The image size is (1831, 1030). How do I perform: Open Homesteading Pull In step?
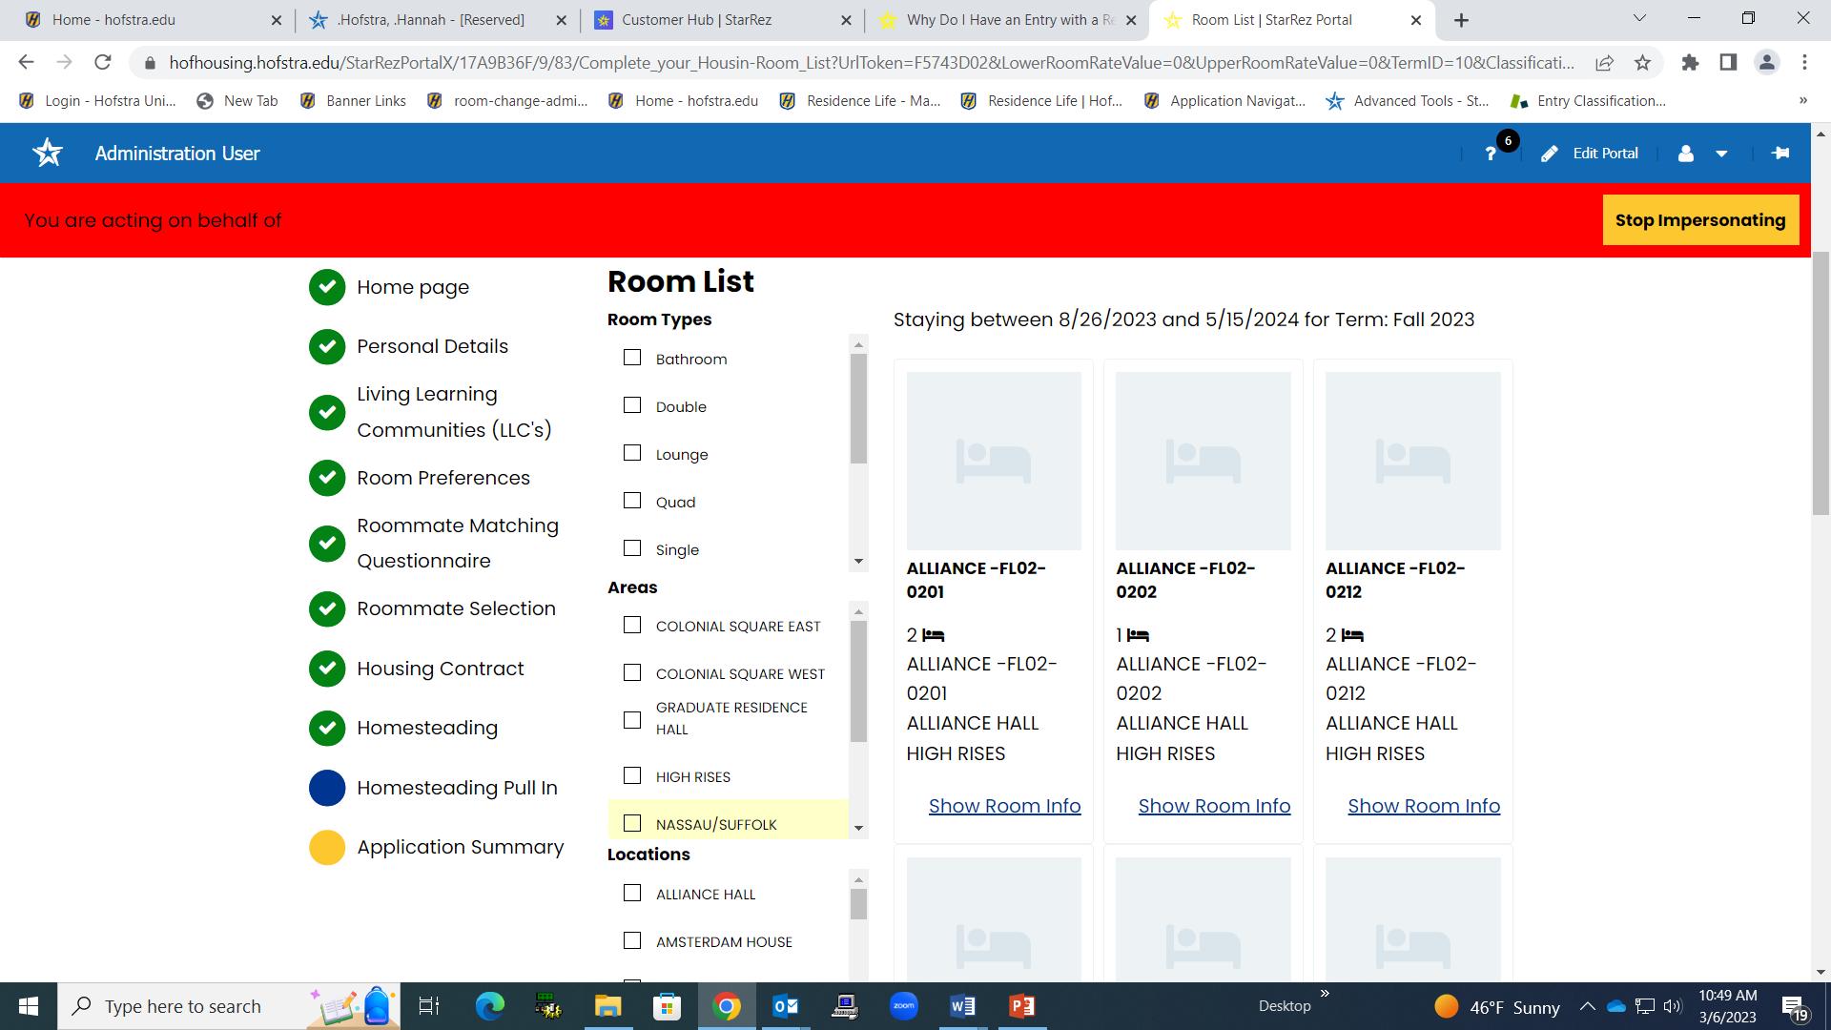pyautogui.click(x=457, y=788)
